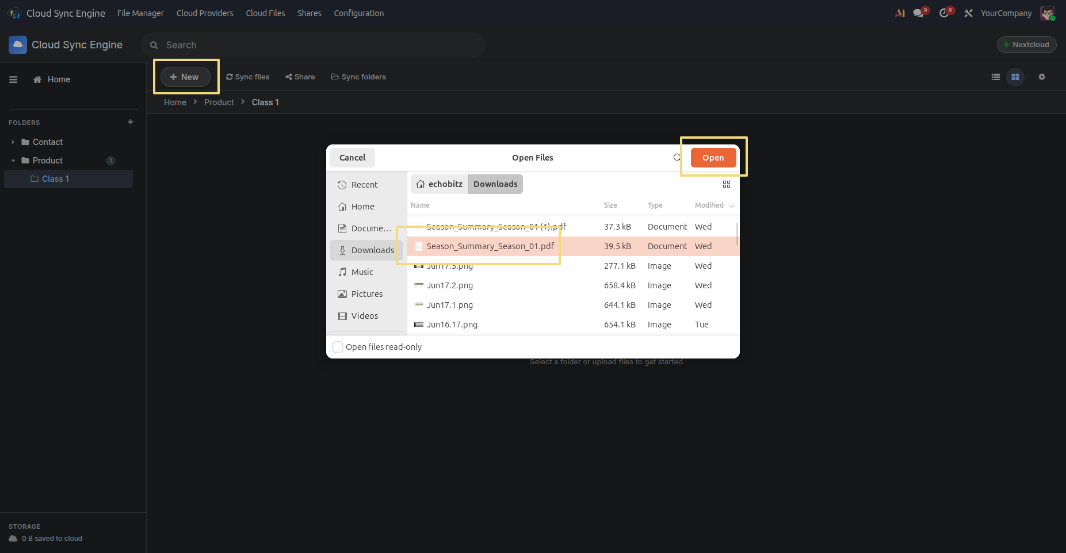Open the File Manager menu
Viewport: 1066px width, 553px height.
(140, 13)
